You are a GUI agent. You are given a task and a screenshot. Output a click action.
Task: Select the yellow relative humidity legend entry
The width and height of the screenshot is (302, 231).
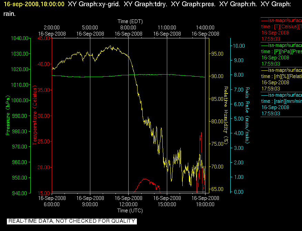(x=281, y=79)
